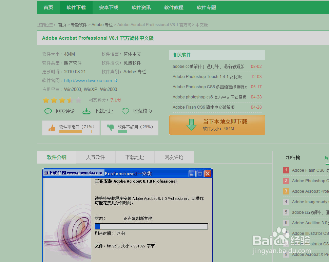Open rank 5 adobe cc破解补丁 entry
Viewport: 329px width, 262px height.
pos(310,212)
